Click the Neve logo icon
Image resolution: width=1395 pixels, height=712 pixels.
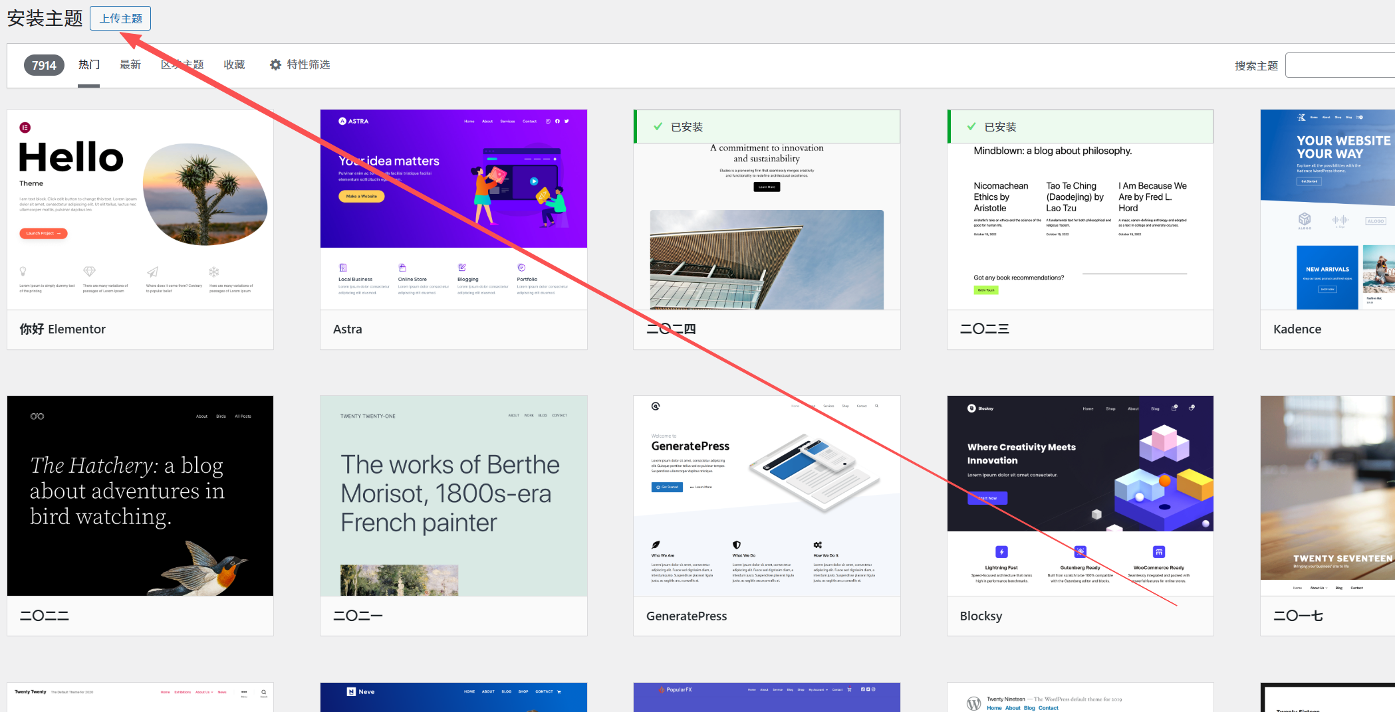click(x=351, y=691)
